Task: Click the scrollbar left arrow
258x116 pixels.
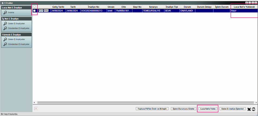Action: coord(34,102)
